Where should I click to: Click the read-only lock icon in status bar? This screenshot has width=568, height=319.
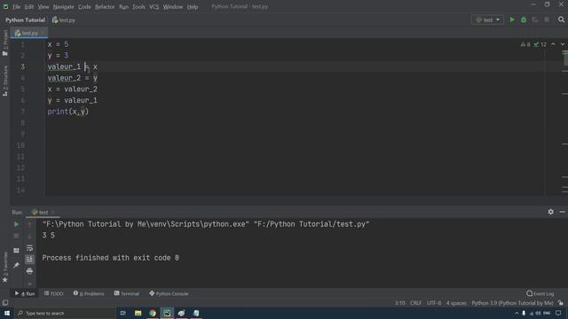561,303
